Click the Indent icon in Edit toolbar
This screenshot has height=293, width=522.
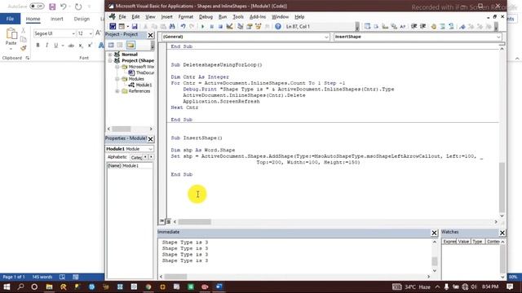[x=414, y=26]
